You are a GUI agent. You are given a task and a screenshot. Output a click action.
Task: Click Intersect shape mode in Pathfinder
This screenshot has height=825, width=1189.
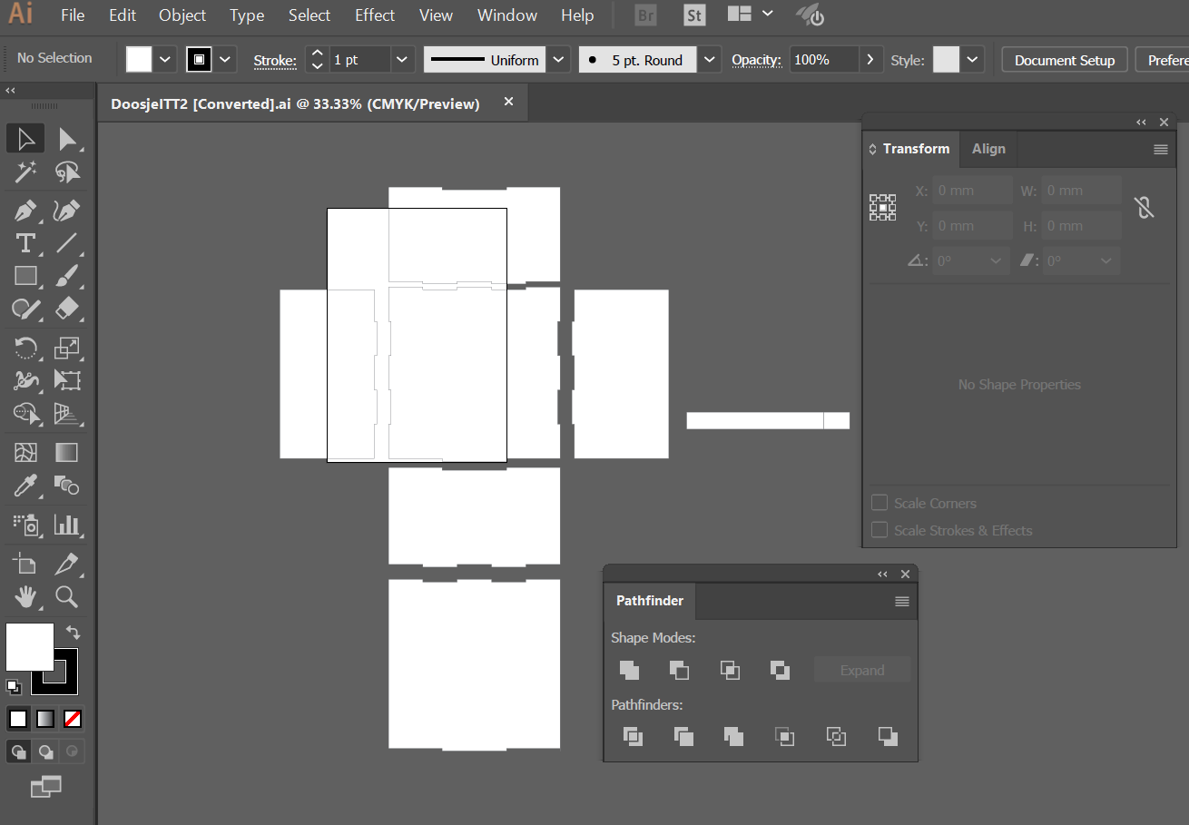[730, 670]
